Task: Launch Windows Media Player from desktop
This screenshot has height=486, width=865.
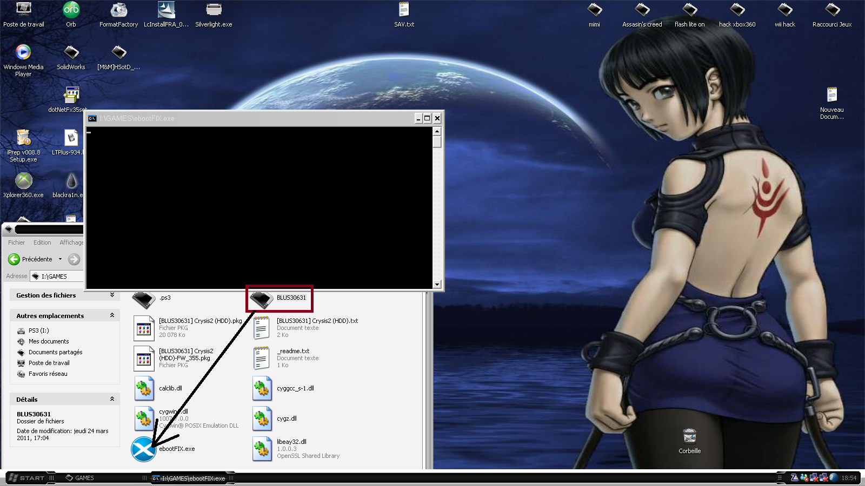Action: 23,60
